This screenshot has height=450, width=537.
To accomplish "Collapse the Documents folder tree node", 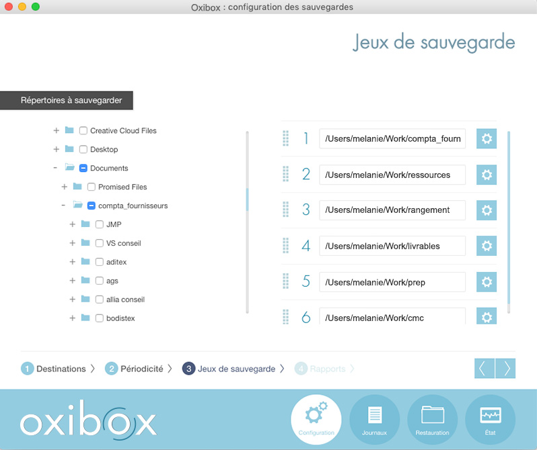I will click(x=56, y=168).
